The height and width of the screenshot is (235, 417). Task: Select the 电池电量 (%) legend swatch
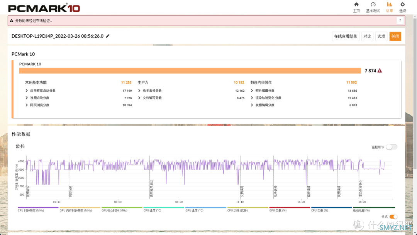point(374,207)
